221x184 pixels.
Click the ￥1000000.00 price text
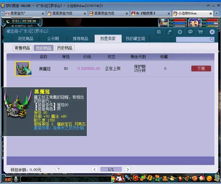[89, 69]
